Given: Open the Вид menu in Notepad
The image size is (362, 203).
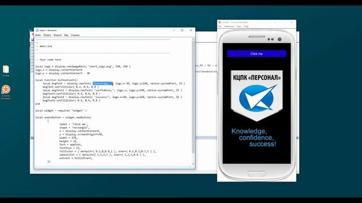Looking at the screenshot, I should click(66, 35).
